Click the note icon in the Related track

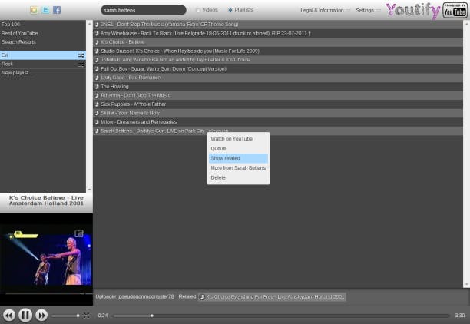[202, 297]
